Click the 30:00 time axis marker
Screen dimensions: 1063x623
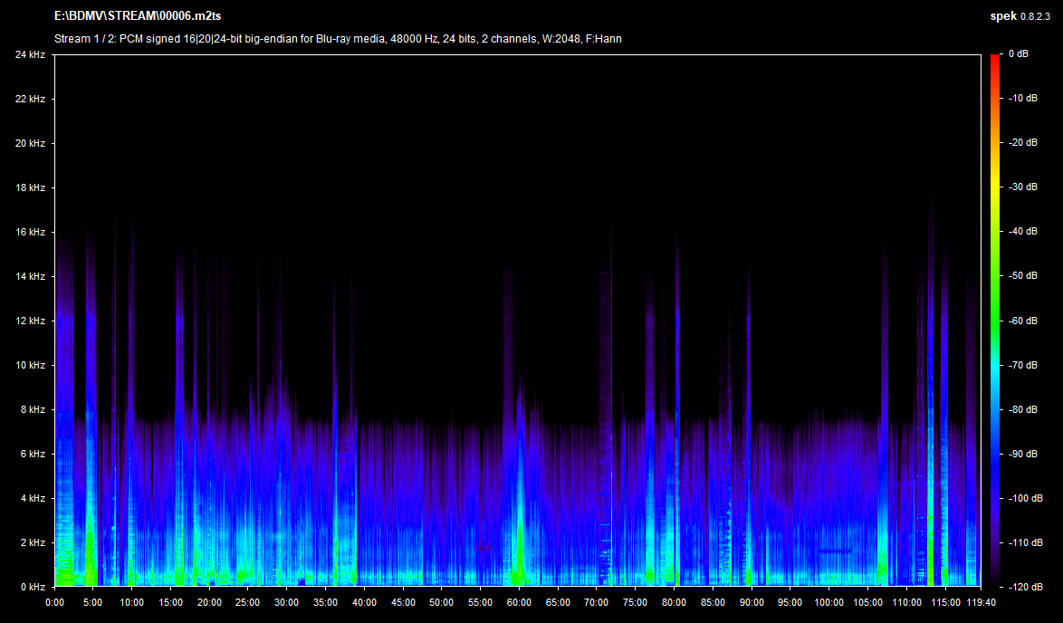[286, 601]
